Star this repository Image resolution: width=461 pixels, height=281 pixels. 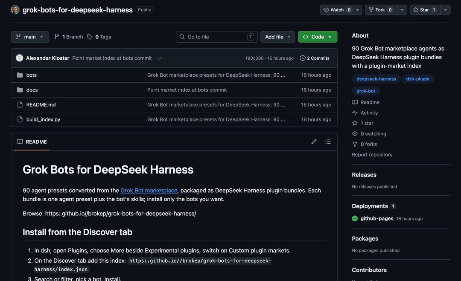tap(425, 10)
